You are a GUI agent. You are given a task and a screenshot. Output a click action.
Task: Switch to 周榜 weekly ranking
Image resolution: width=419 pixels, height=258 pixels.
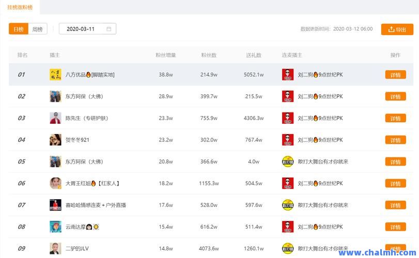pyautogui.click(x=38, y=29)
